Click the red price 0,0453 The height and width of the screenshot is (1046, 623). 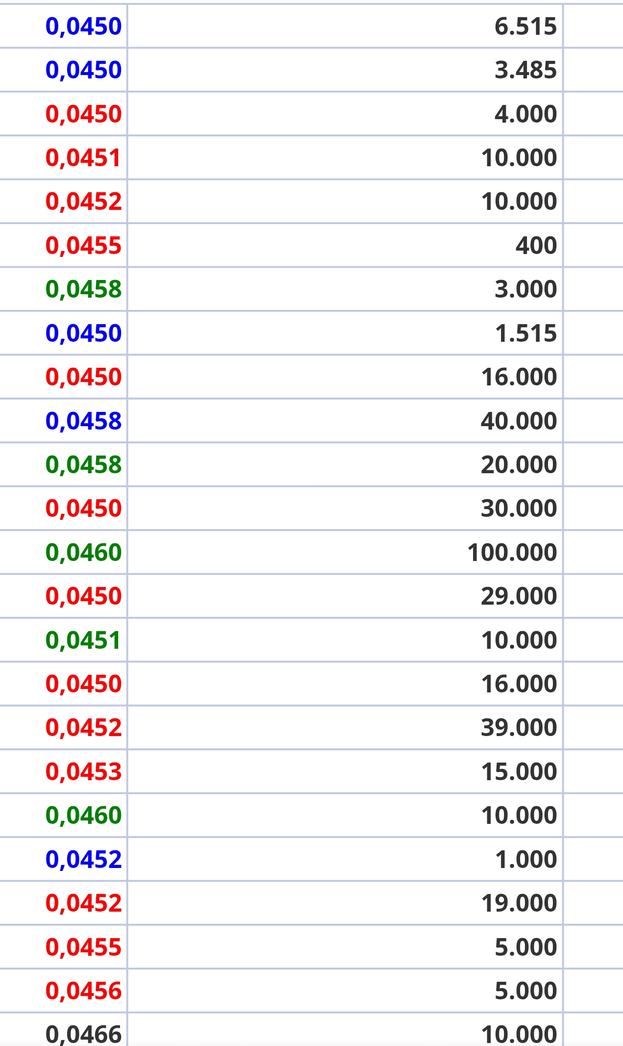click(83, 772)
